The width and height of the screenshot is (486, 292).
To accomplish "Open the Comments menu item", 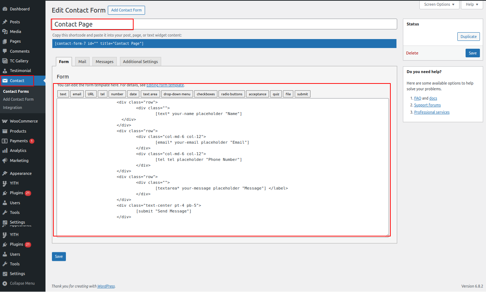I will [x=20, y=51].
